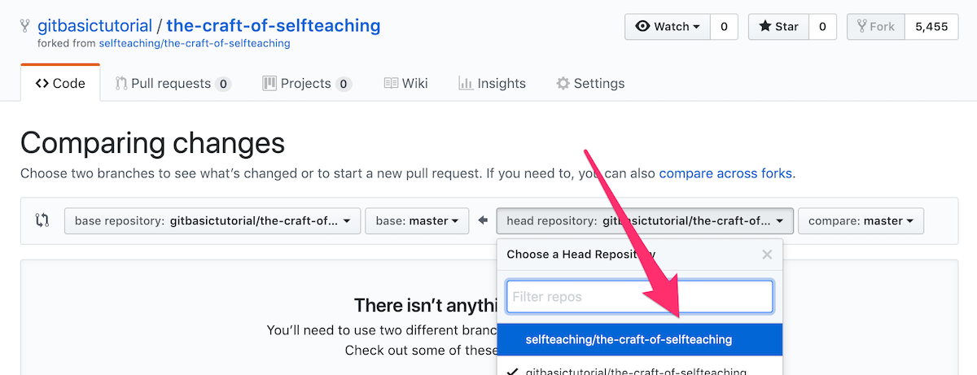Screen dimensions: 977x375
Task: Switch to the Insights tab
Action: (x=492, y=83)
